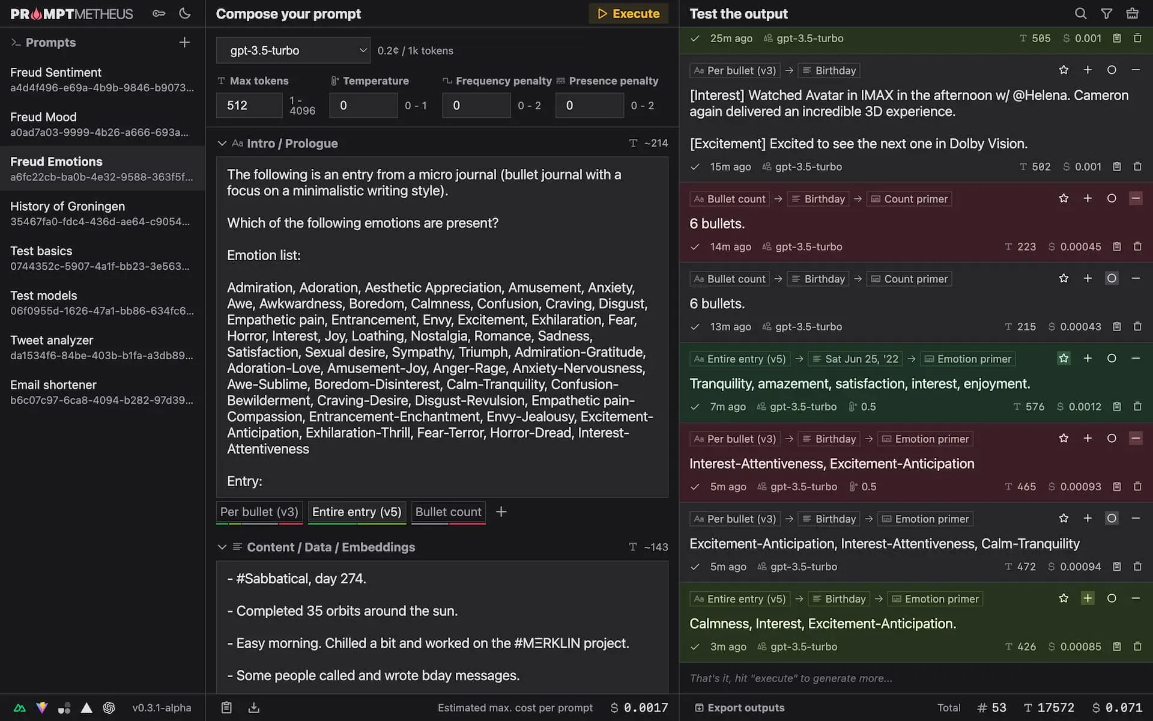Image resolution: width=1153 pixels, height=721 pixels.
Task: Select the Bullet count tab
Action: pyautogui.click(x=448, y=512)
